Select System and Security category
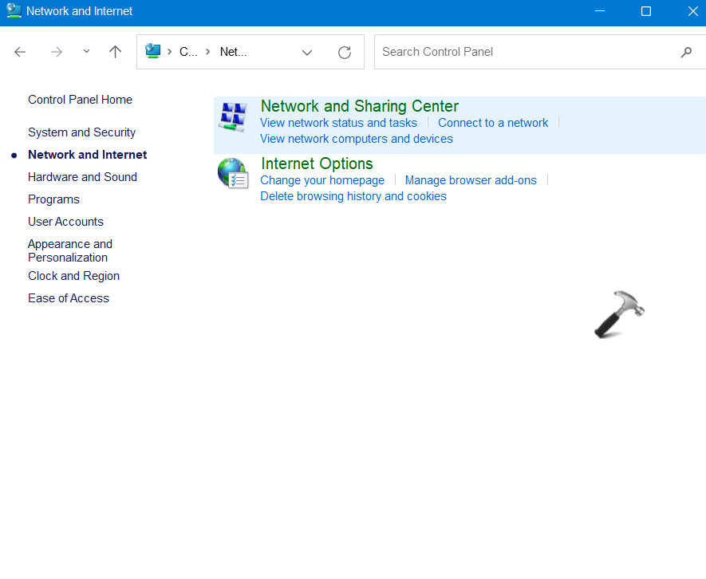Viewport: 706px width, 579px height. click(x=81, y=132)
